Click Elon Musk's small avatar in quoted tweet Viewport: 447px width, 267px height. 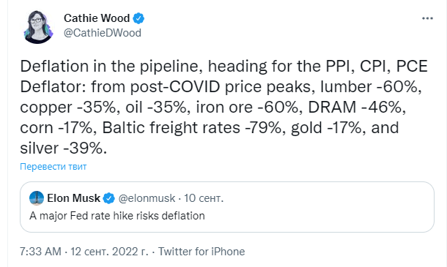tap(37, 198)
